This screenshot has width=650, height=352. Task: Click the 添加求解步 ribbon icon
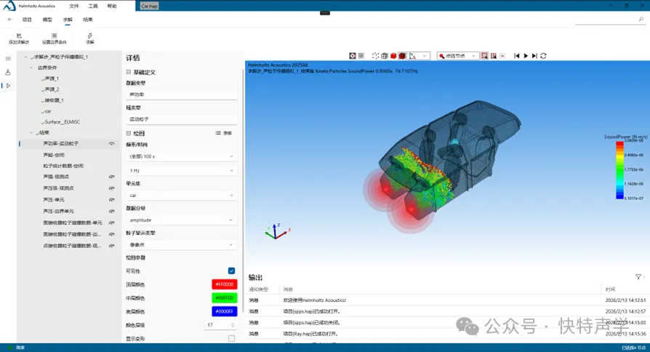tap(19, 36)
